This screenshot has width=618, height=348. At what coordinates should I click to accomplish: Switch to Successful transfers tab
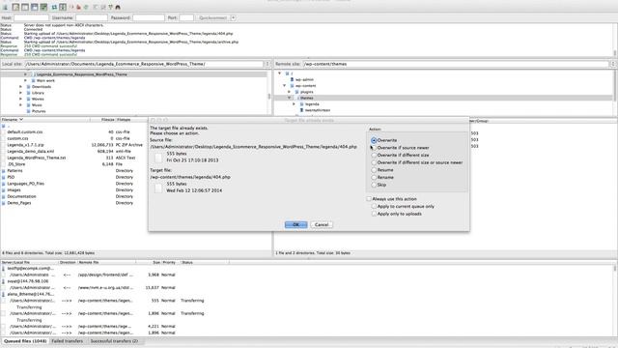click(x=114, y=341)
